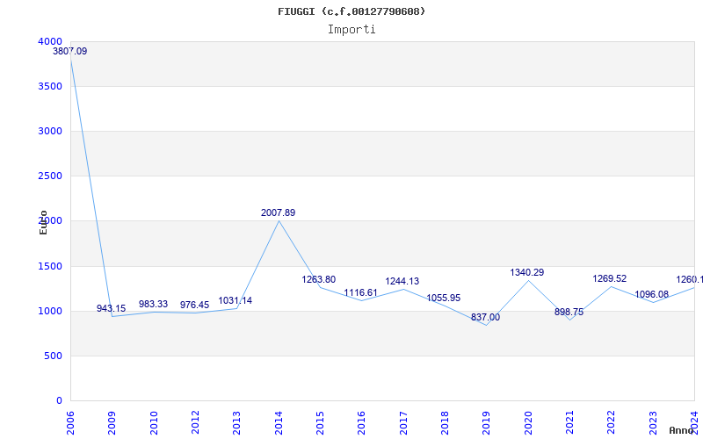703x439 pixels.
Task: Click the 2018 x-axis label
Action: point(445,422)
